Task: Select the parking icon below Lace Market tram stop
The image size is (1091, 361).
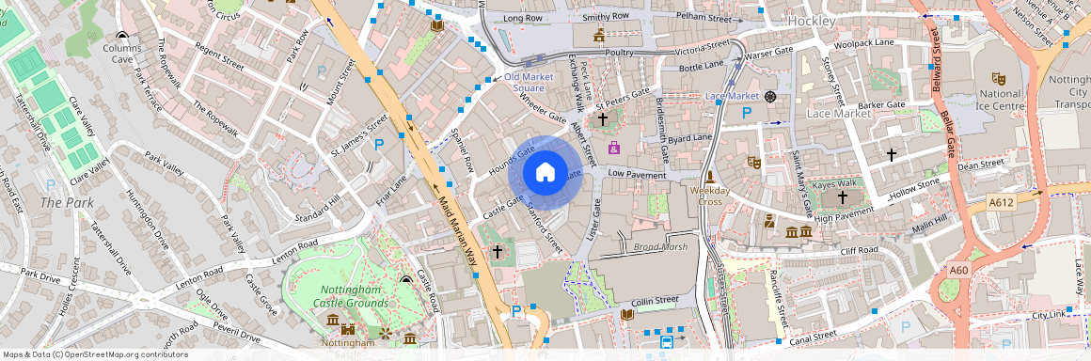Action: [748, 113]
